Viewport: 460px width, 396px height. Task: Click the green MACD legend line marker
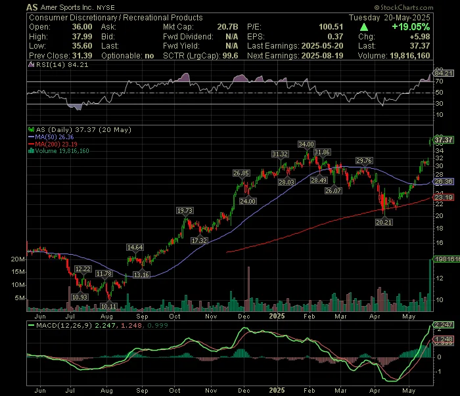pyautogui.click(x=31, y=325)
